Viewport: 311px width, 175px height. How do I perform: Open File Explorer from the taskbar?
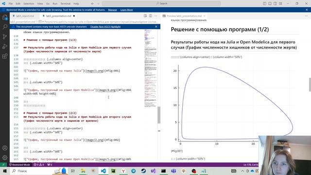(x=83, y=171)
